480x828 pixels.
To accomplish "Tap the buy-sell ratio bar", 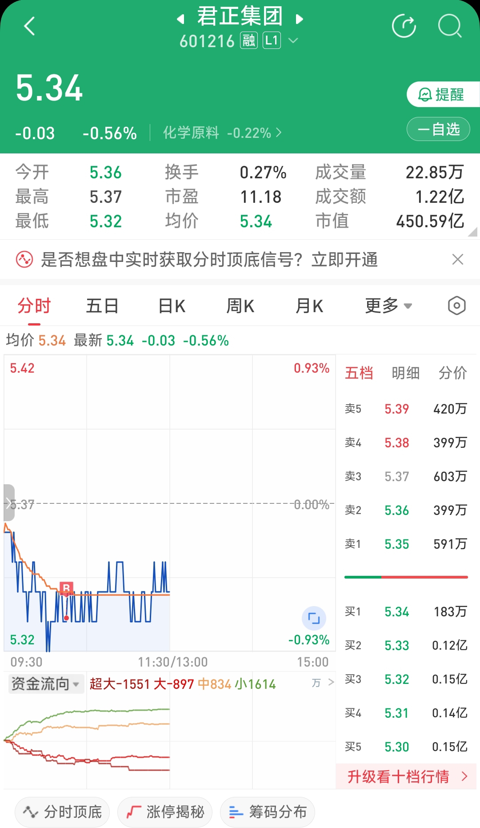I will [406, 577].
